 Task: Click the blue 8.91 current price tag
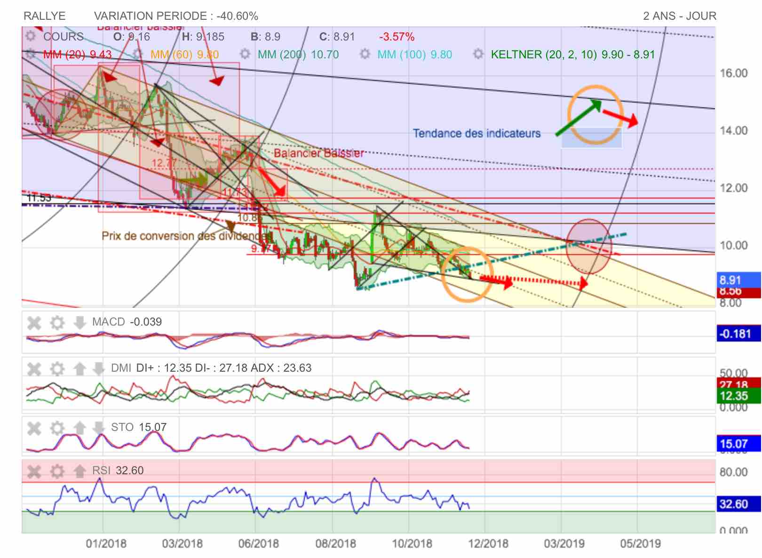pos(738,280)
